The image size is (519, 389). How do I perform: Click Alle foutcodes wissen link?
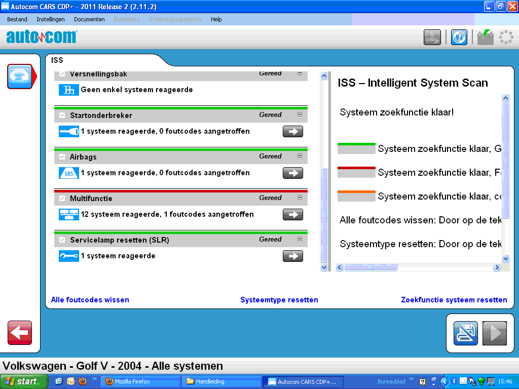coord(90,300)
